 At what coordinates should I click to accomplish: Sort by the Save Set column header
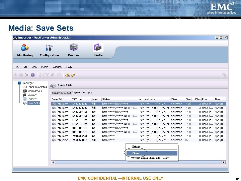tap(61, 99)
